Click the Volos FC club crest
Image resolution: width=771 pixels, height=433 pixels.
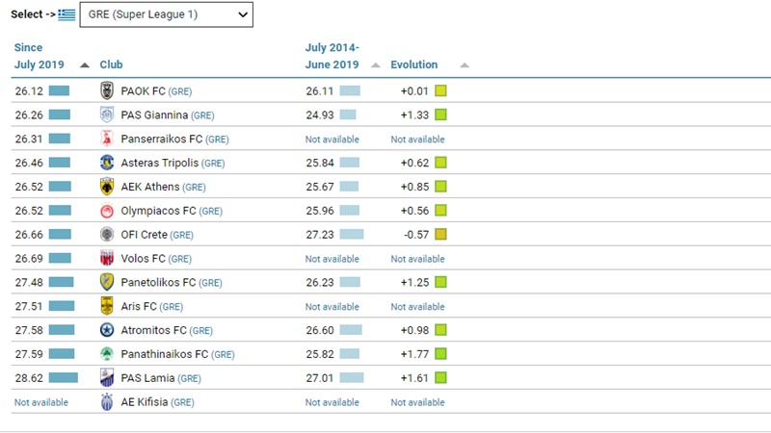(107, 259)
